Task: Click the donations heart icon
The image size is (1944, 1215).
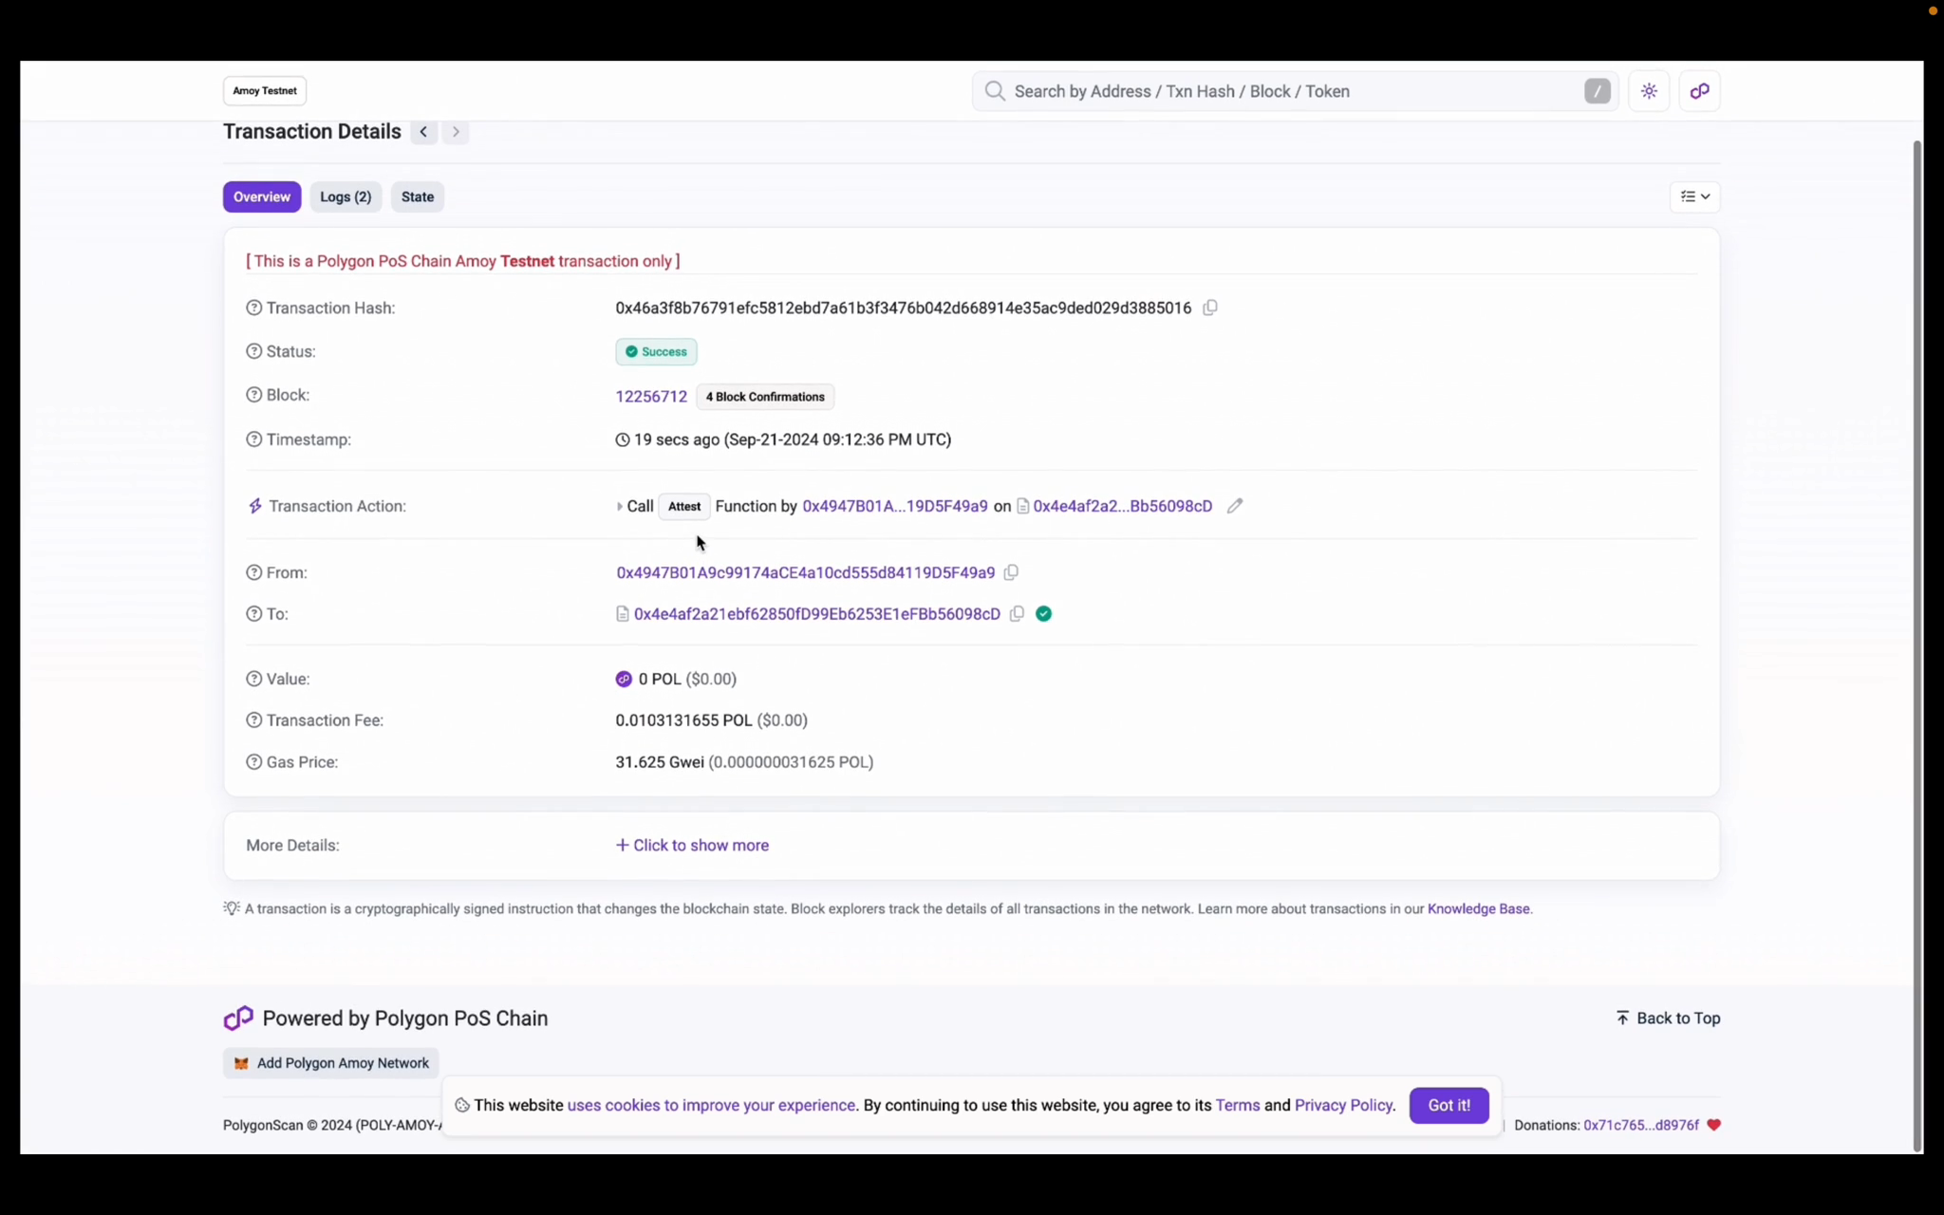Action: coord(1713,1125)
